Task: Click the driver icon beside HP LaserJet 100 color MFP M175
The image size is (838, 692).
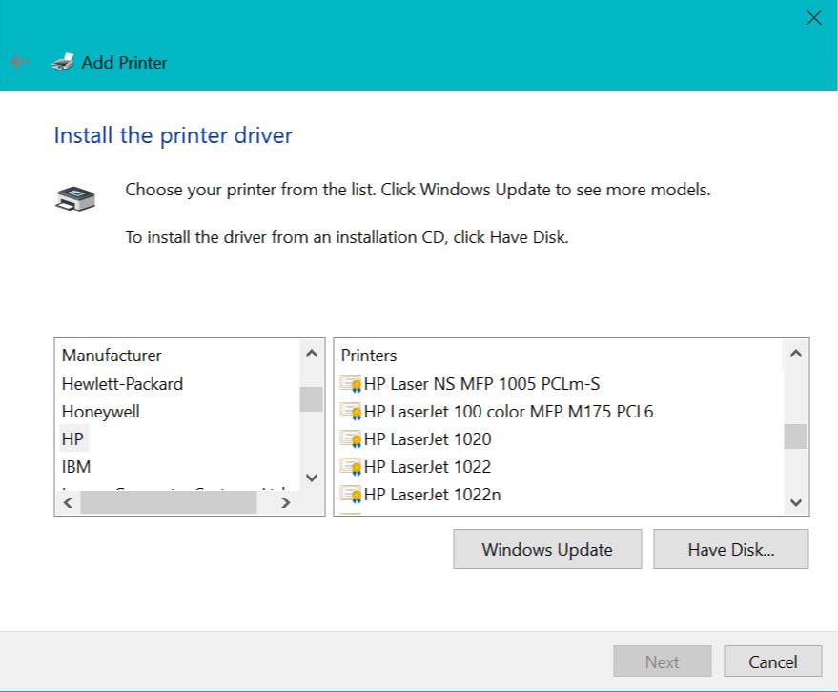Action: 351,412
